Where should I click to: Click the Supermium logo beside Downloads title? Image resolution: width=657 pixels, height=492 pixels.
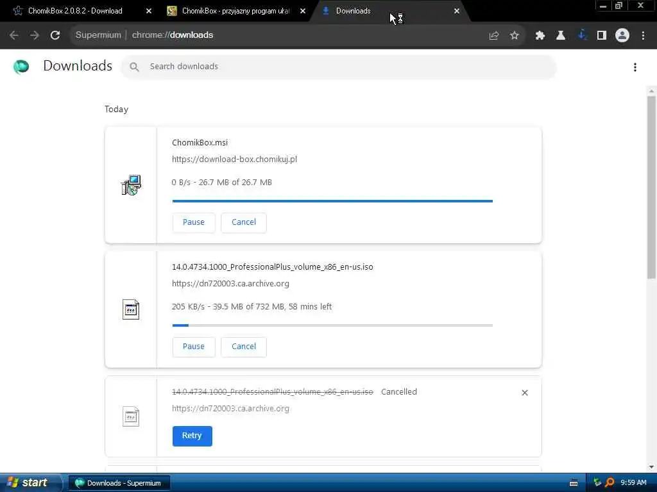[x=21, y=67]
